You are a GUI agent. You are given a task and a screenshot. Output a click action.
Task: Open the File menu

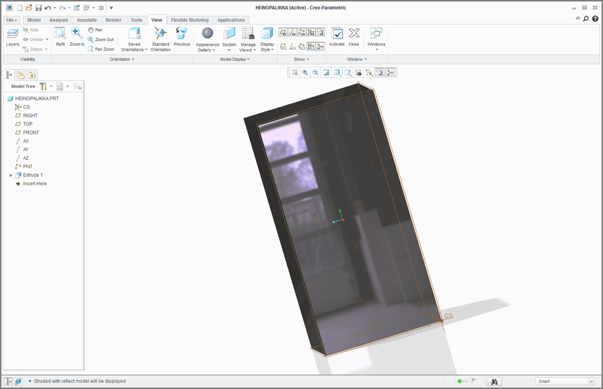click(x=11, y=20)
